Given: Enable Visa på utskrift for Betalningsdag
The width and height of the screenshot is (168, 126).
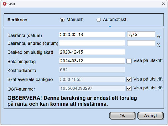Looking at the screenshot, I should [129, 60].
